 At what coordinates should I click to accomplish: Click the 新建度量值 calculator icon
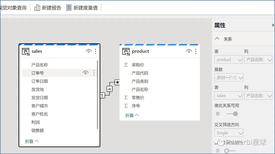point(69,8)
